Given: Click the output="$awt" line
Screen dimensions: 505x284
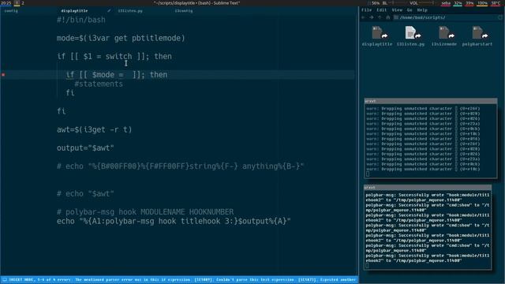Looking at the screenshot, I should (x=85, y=148).
